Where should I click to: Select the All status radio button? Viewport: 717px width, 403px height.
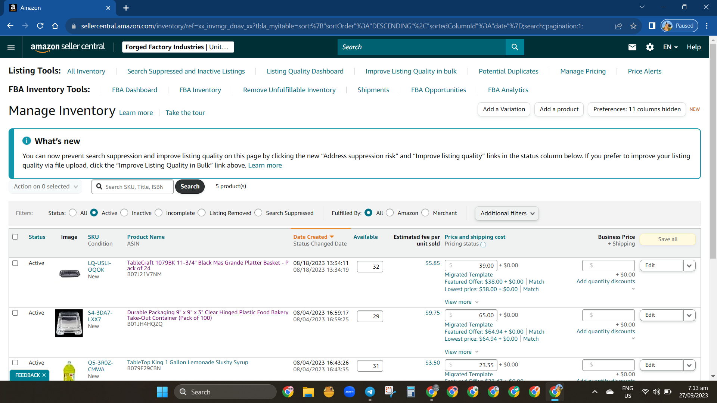click(x=73, y=213)
